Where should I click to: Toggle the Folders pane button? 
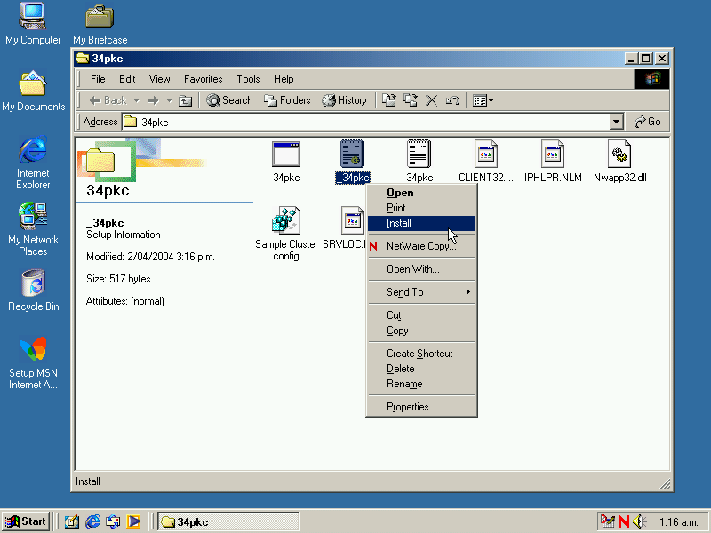click(287, 100)
